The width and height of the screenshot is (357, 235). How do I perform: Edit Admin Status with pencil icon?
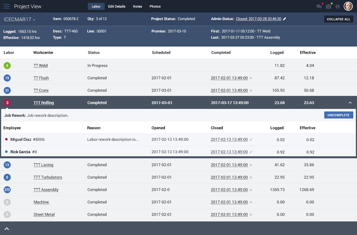[284, 19]
